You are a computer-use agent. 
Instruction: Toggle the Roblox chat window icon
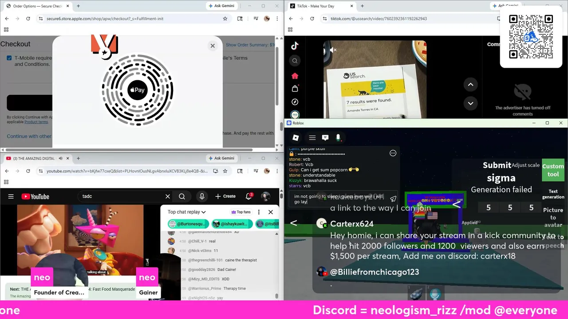tap(325, 138)
